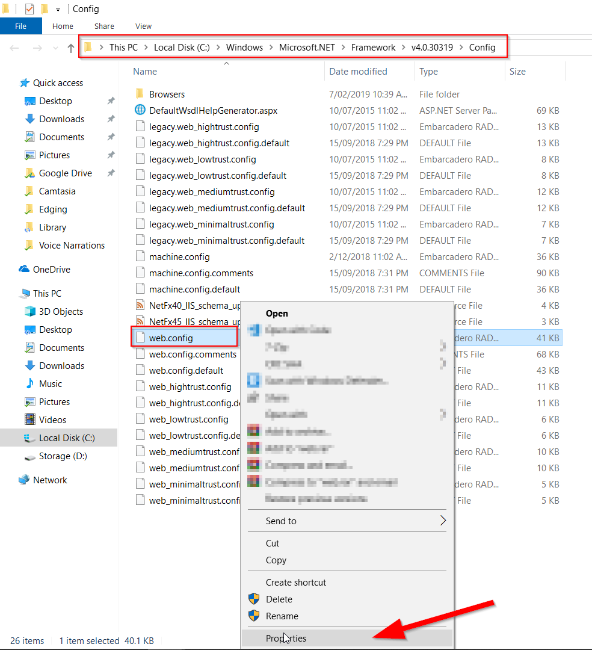Select the machine.config file
Viewport: 592px width, 650px height.
click(x=179, y=257)
